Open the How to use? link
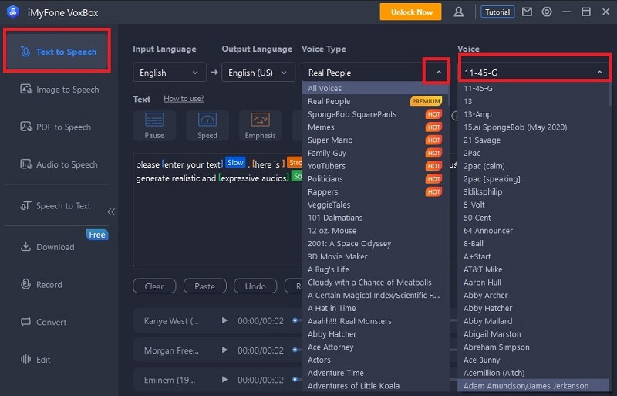The image size is (617, 396). [184, 99]
